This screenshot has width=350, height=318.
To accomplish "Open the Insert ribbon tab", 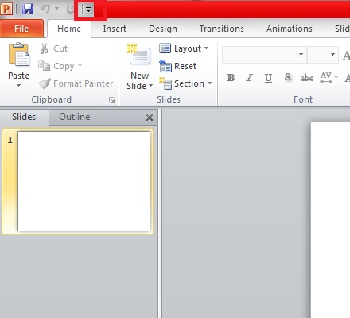I will [115, 29].
